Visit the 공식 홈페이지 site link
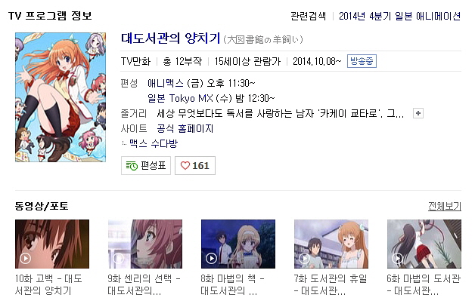The height and width of the screenshot is (304, 475). [x=185, y=128]
